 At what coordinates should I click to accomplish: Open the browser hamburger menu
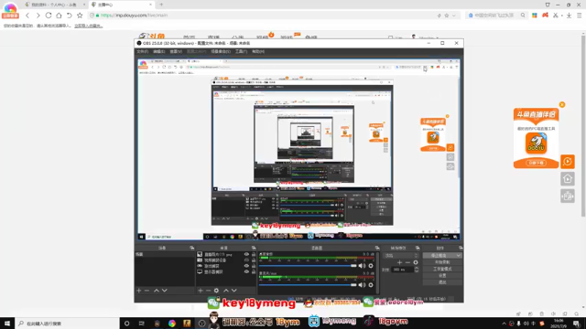[580, 16]
